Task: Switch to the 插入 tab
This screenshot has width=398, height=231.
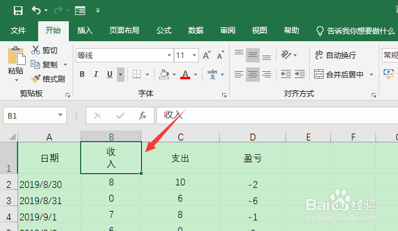Action: (84, 31)
